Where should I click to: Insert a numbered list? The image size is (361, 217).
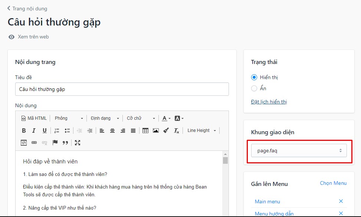point(57,130)
